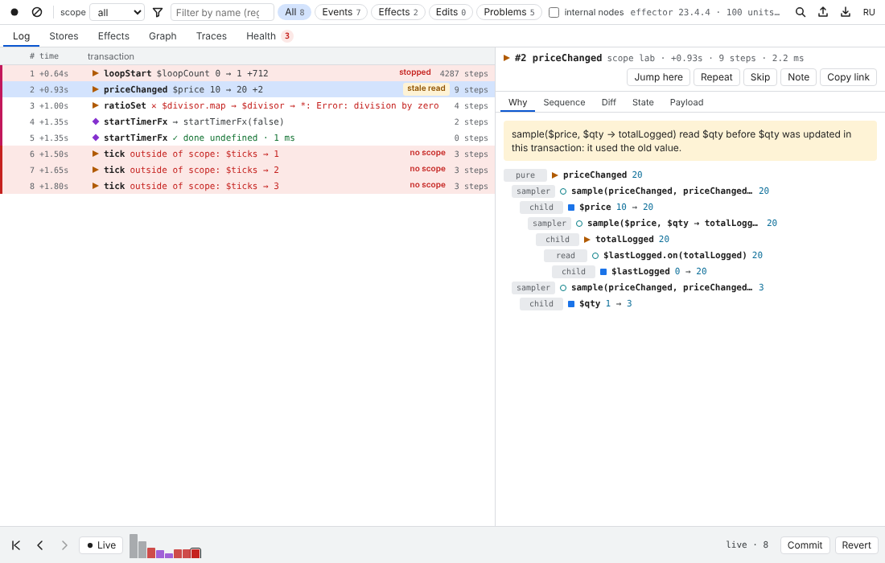Image resolution: width=885 pixels, height=563 pixels.
Task: Open the Health tab
Action: point(270,36)
